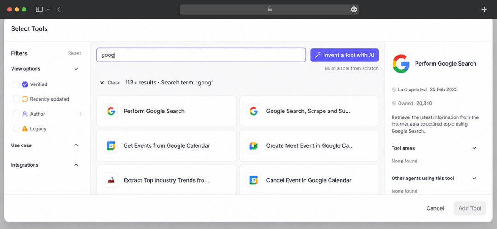Collapse the View options section

[76, 69]
